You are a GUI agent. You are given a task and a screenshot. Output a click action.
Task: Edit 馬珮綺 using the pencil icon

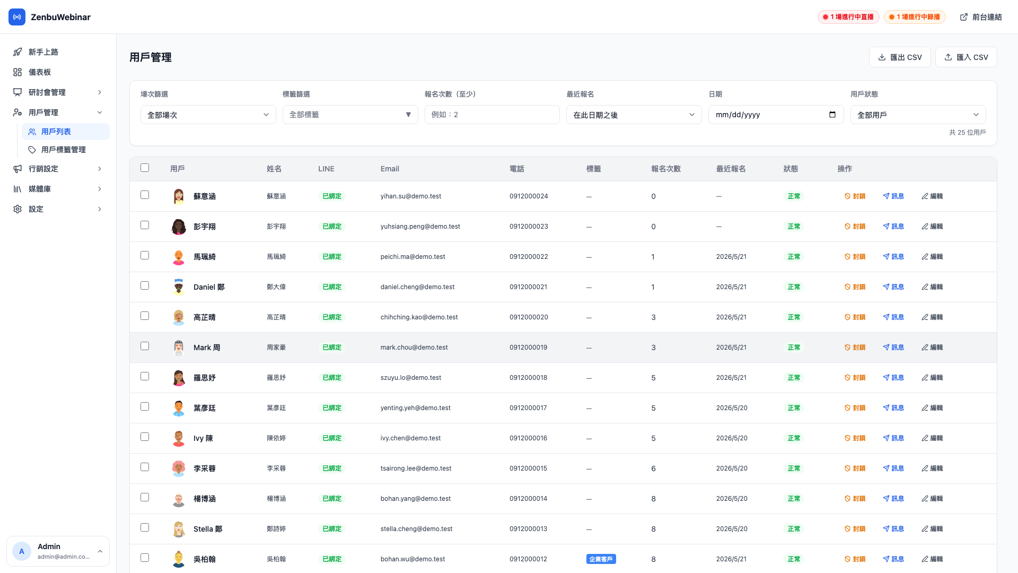(x=925, y=257)
